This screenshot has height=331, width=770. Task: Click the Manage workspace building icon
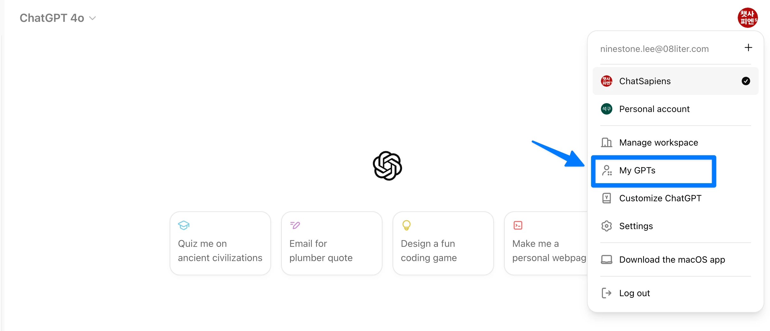click(606, 142)
